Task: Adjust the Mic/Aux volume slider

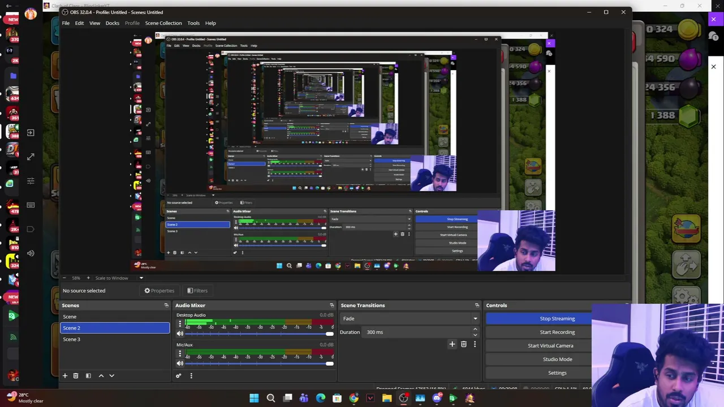Action: tap(260, 363)
